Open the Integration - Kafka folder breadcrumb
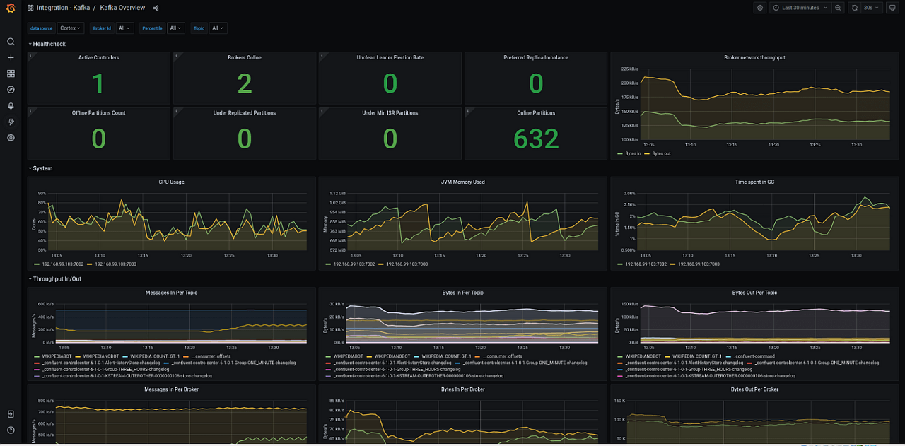The width and height of the screenshot is (905, 446). 63,8
